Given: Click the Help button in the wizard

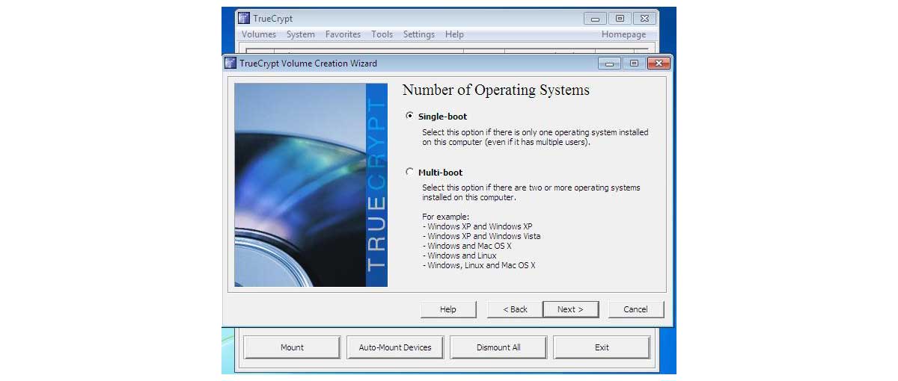Looking at the screenshot, I should [x=448, y=309].
